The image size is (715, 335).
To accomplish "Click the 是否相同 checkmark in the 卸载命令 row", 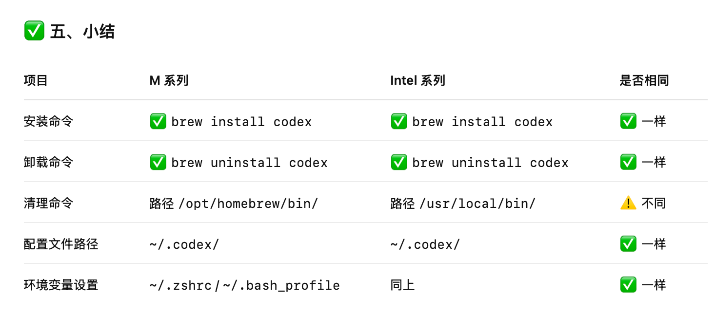I will (628, 162).
